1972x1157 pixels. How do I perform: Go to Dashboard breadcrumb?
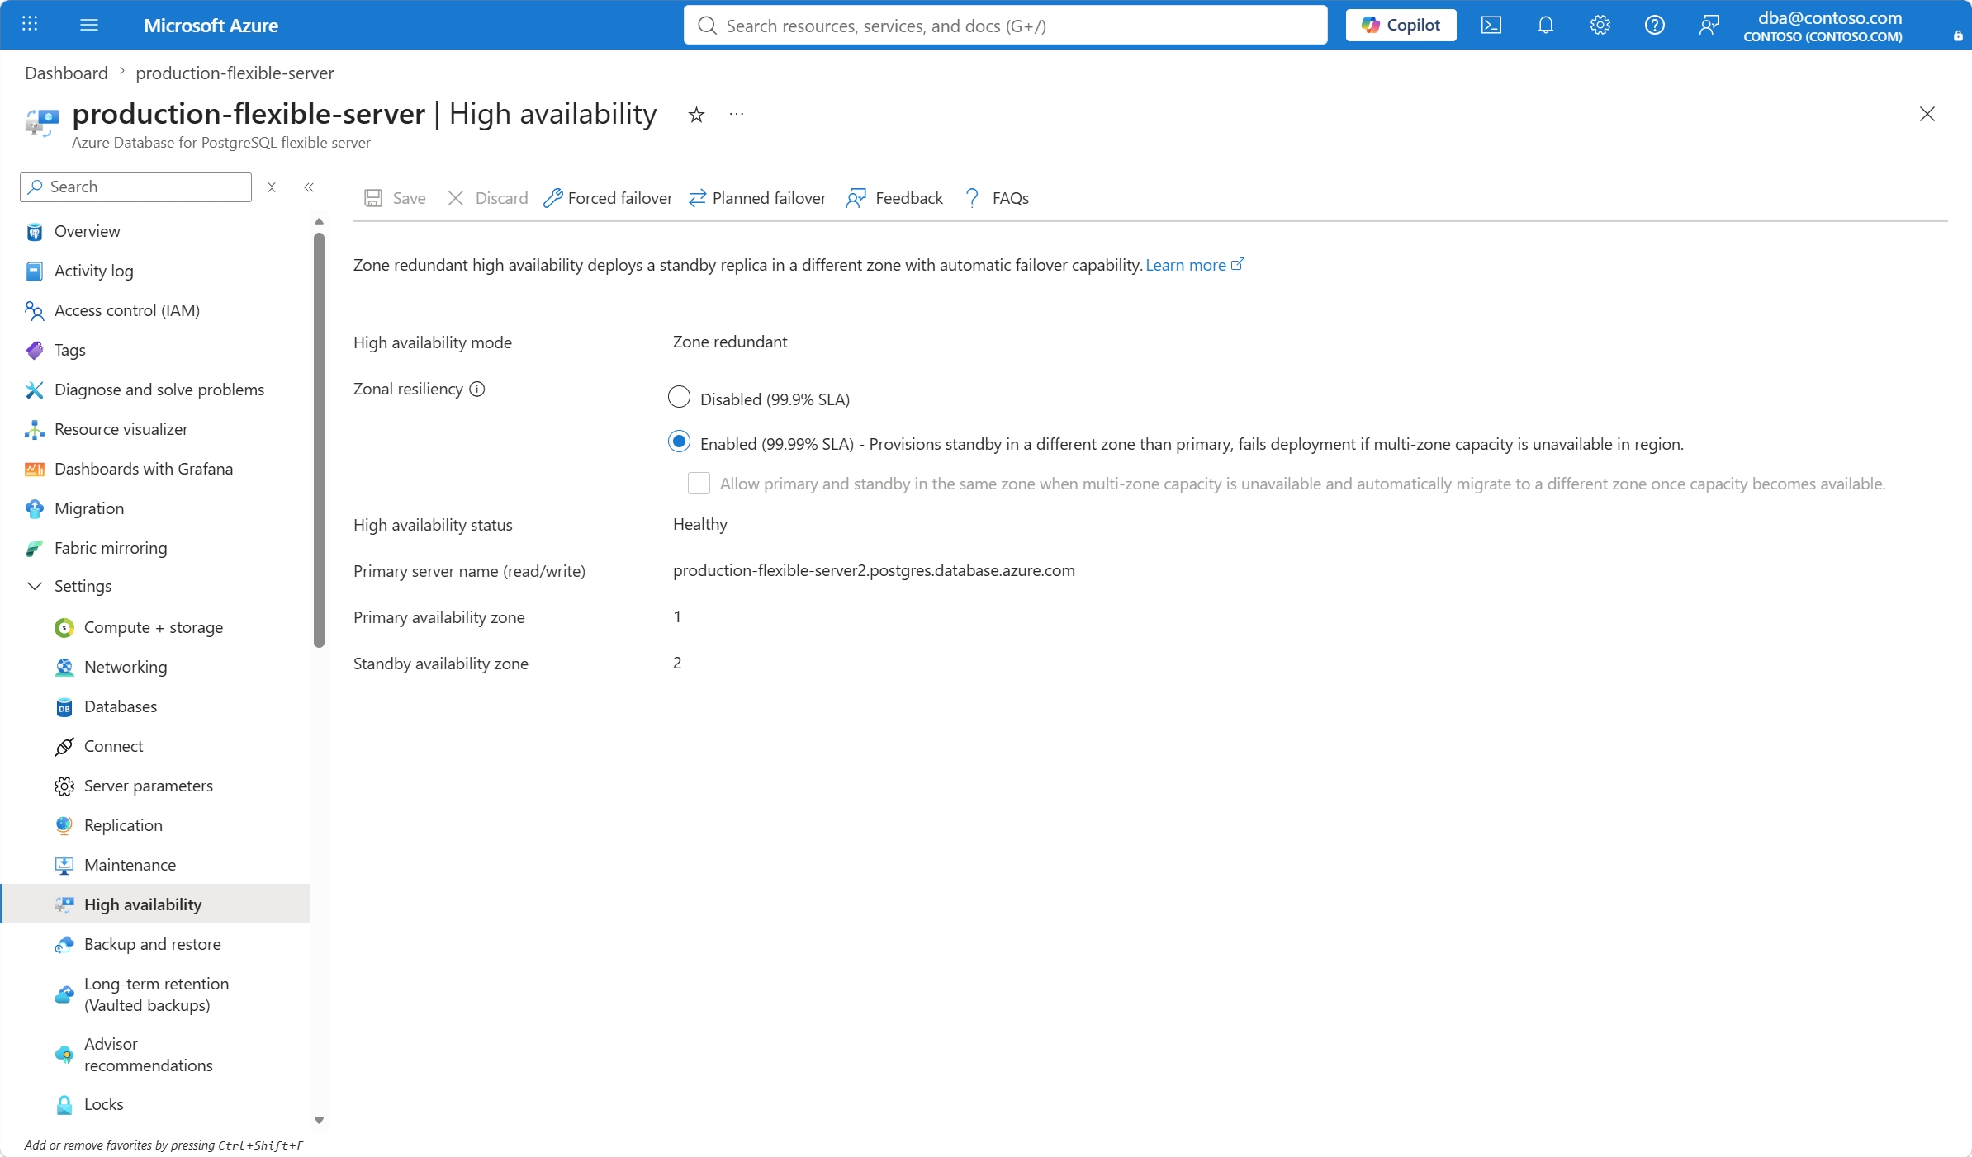coord(66,73)
